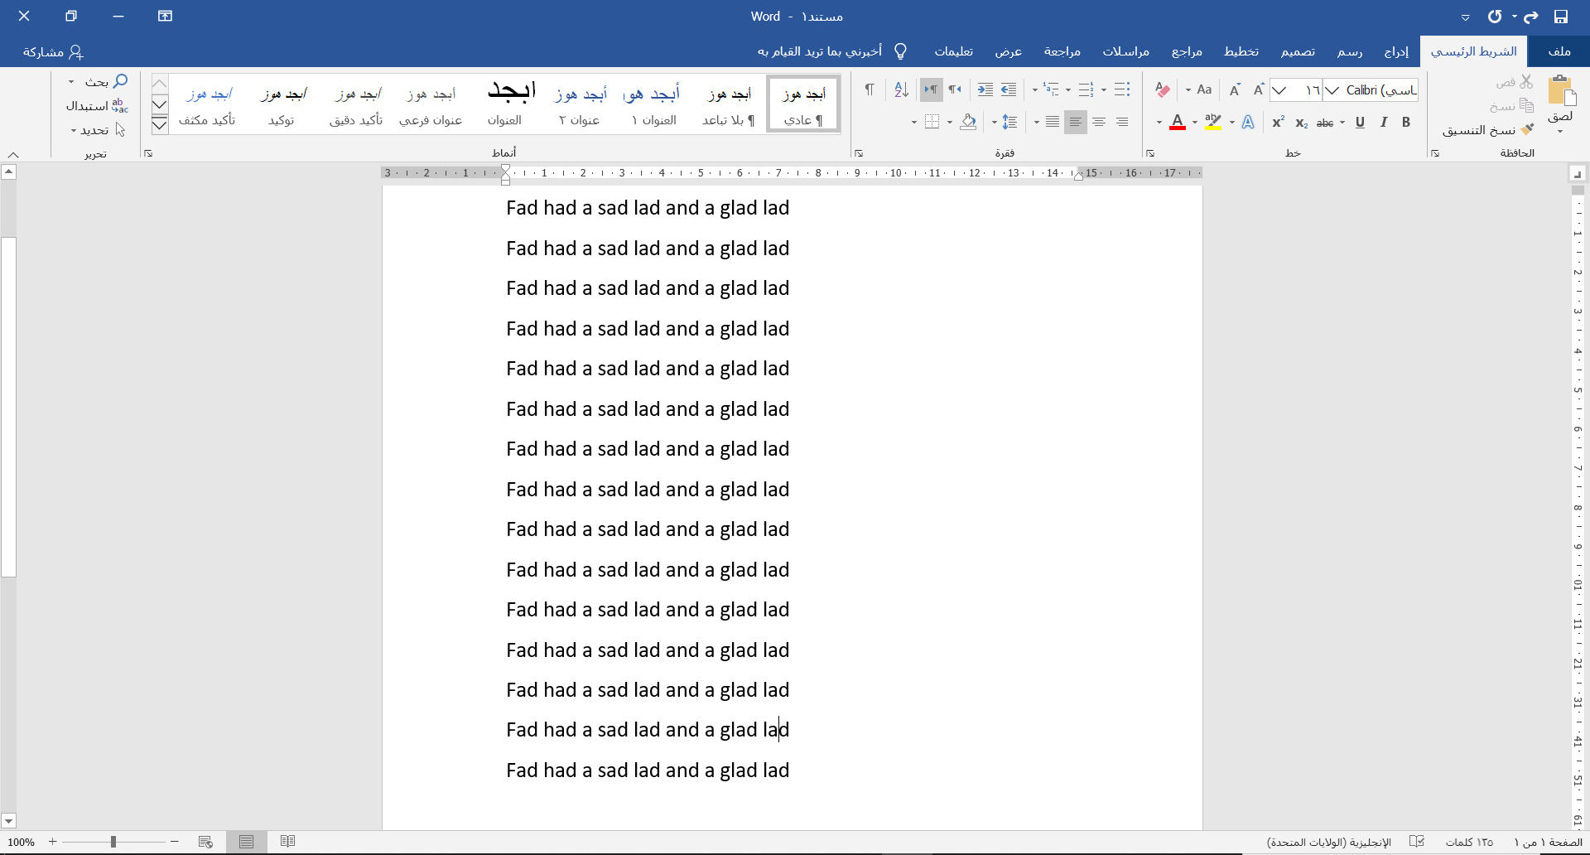1590x855 pixels.
Task: Switch to the Insert (إدراج) tab
Action: click(1395, 51)
